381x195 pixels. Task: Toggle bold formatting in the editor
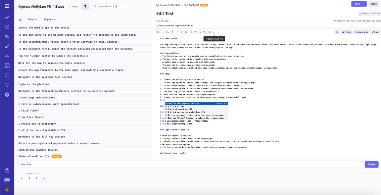(x=172, y=32)
